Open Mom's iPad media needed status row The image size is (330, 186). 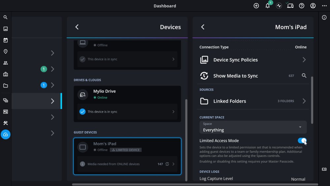point(127,164)
